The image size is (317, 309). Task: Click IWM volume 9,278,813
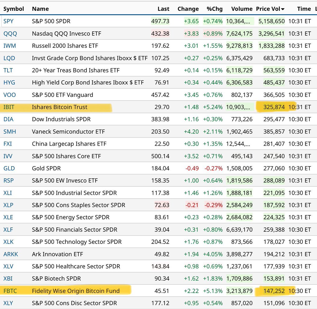tap(239, 46)
